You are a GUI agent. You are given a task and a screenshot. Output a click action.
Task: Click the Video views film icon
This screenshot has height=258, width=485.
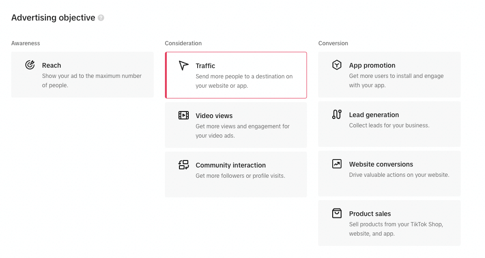(184, 115)
